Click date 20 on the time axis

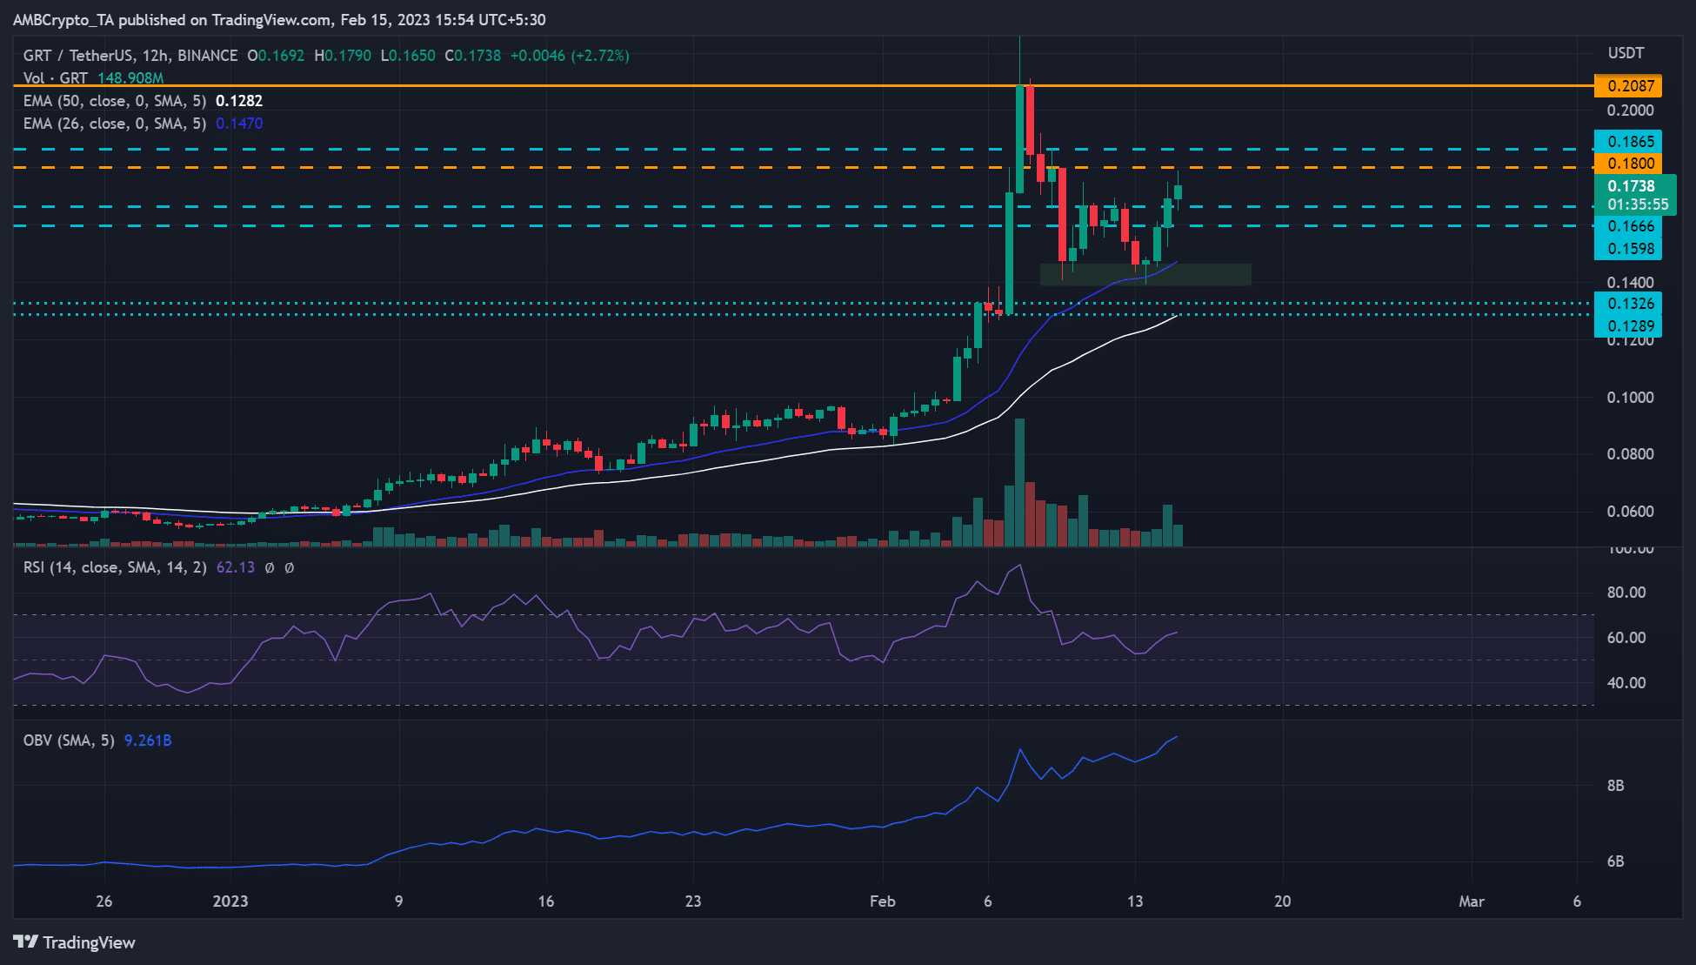pos(1283,901)
